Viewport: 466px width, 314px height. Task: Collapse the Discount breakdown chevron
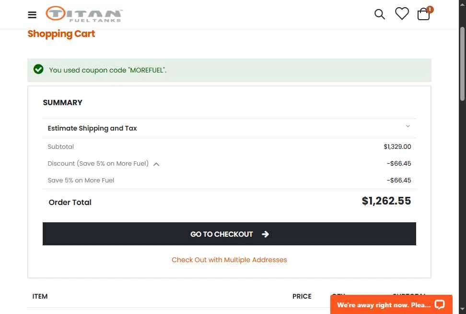tap(156, 164)
